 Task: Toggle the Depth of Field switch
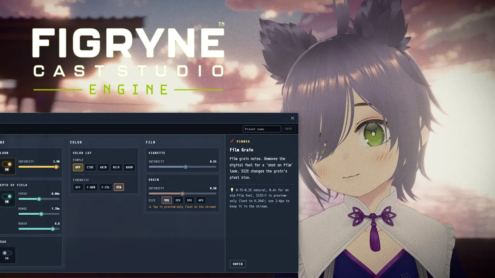pyautogui.click(x=7, y=196)
